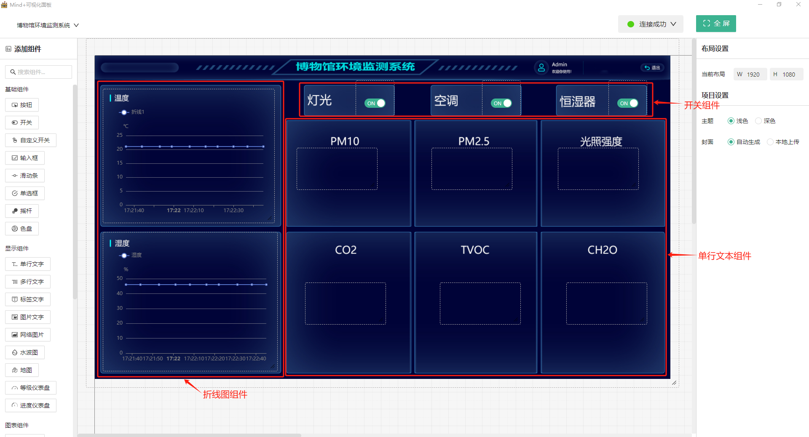The height and width of the screenshot is (437, 809).
Task: Select the 光照强度 text card
Action: coord(603,173)
